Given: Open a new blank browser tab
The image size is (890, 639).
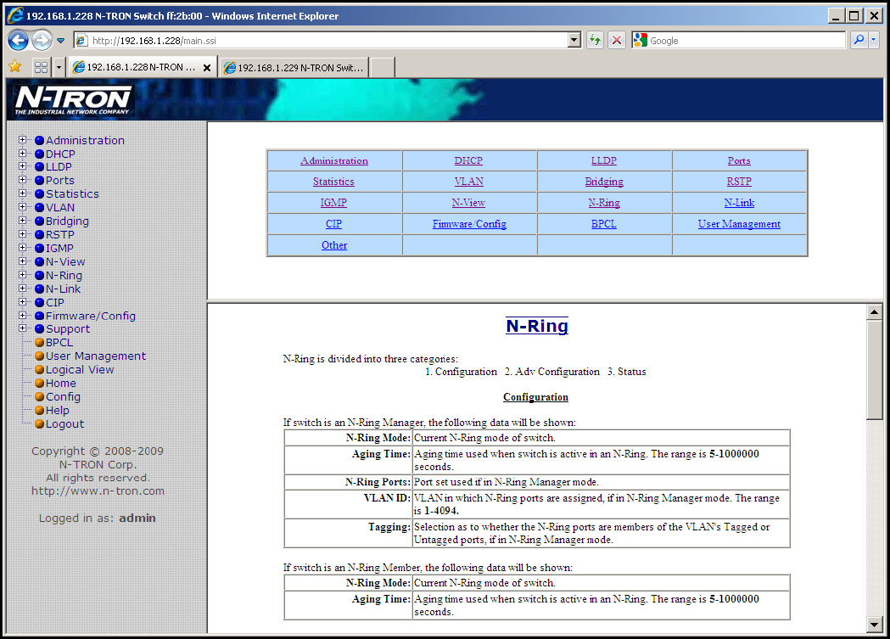Looking at the screenshot, I should coord(382,68).
